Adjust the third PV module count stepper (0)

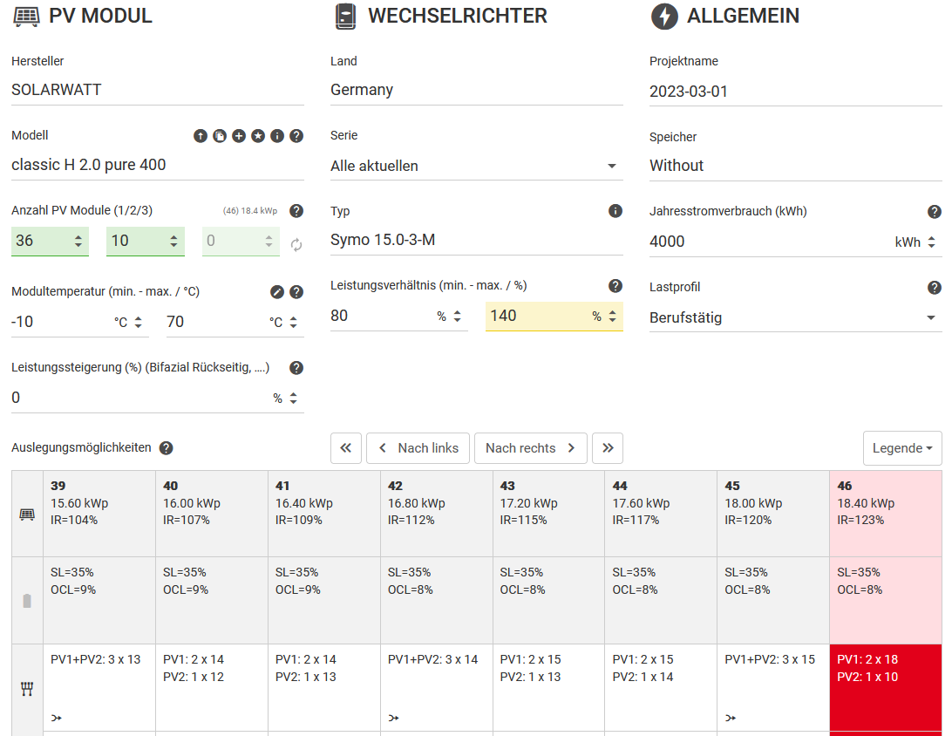269,241
